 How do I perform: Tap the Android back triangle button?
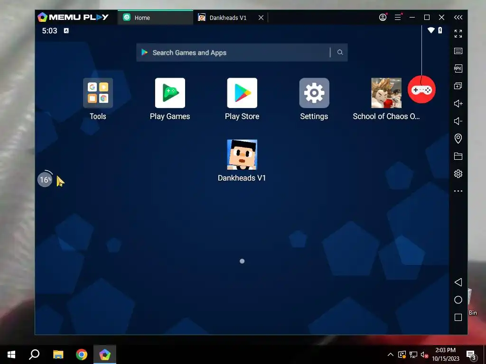point(458,282)
